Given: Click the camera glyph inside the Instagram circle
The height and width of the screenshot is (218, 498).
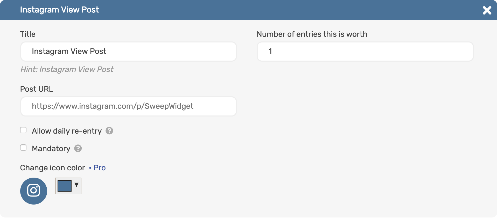Looking at the screenshot, I should point(33,191).
